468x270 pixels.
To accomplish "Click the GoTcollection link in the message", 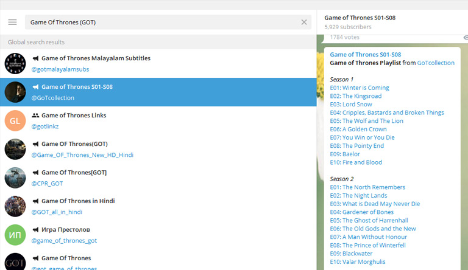I will click(436, 63).
